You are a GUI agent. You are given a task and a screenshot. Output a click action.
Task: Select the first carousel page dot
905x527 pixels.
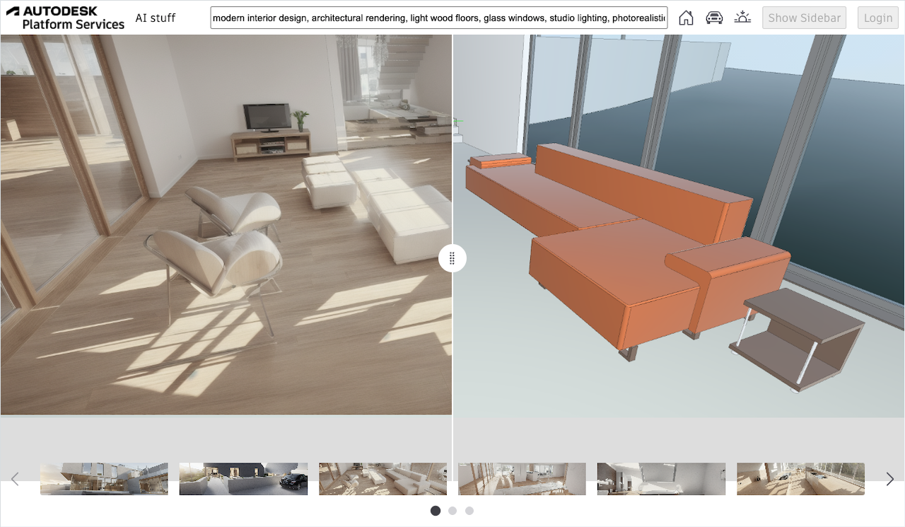[x=436, y=511]
